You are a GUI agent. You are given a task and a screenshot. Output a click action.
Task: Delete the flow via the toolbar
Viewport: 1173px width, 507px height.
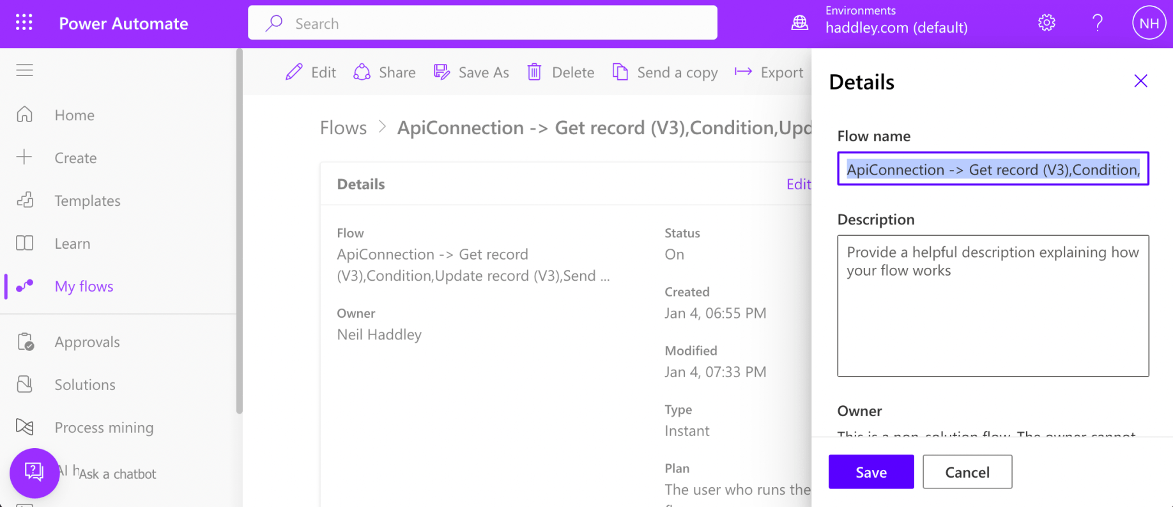pyautogui.click(x=561, y=72)
